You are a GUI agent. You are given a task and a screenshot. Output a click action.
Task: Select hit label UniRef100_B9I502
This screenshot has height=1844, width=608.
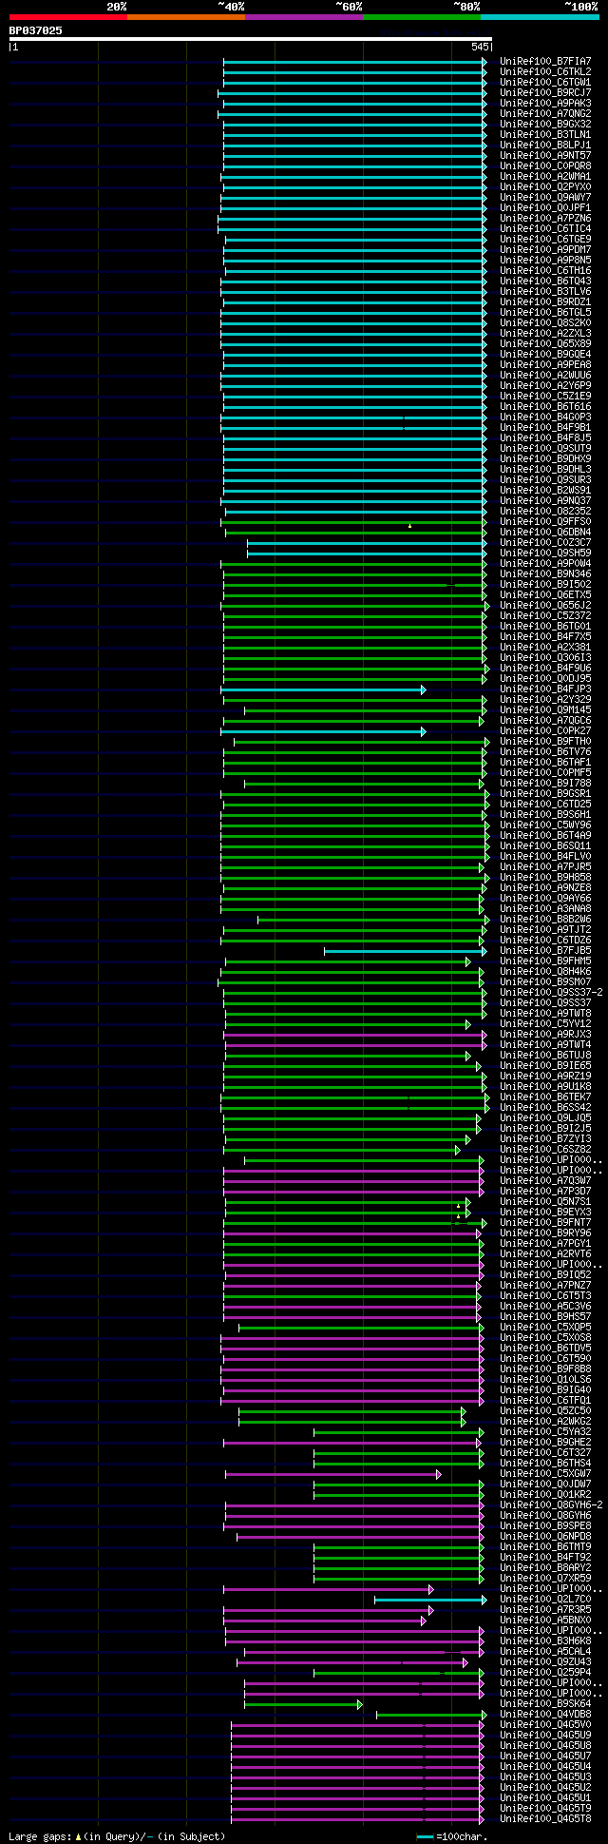coord(545,584)
